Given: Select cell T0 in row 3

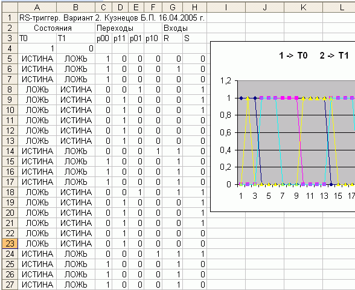Looking at the screenshot, I should [x=37, y=38].
